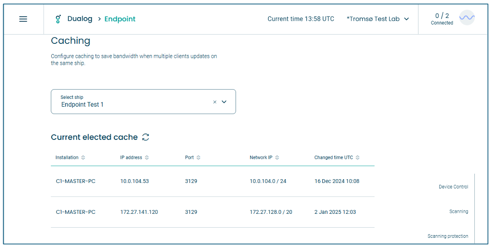Open the hamburger navigation menu
Screen dimensions: 491x248
23,19
